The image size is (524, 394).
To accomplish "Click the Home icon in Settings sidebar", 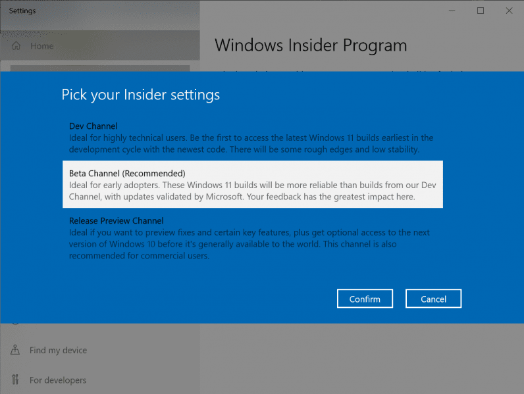I will (16, 46).
